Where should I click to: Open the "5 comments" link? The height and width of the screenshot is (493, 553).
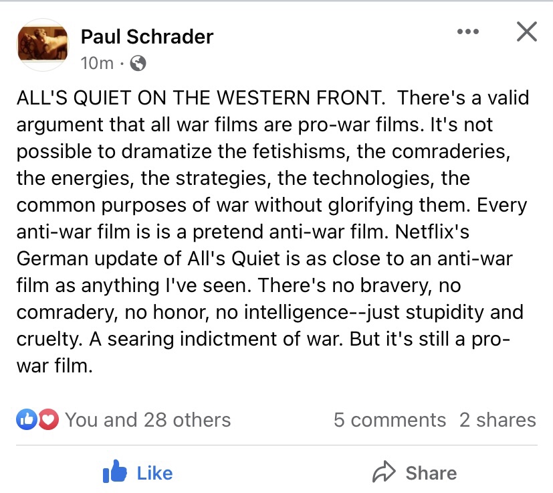click(x=389, y=420)
